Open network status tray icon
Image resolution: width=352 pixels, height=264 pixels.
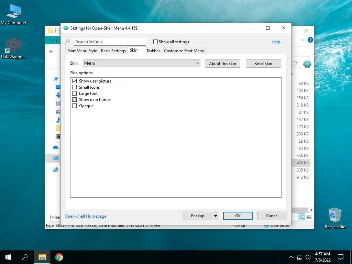point(299,257)
